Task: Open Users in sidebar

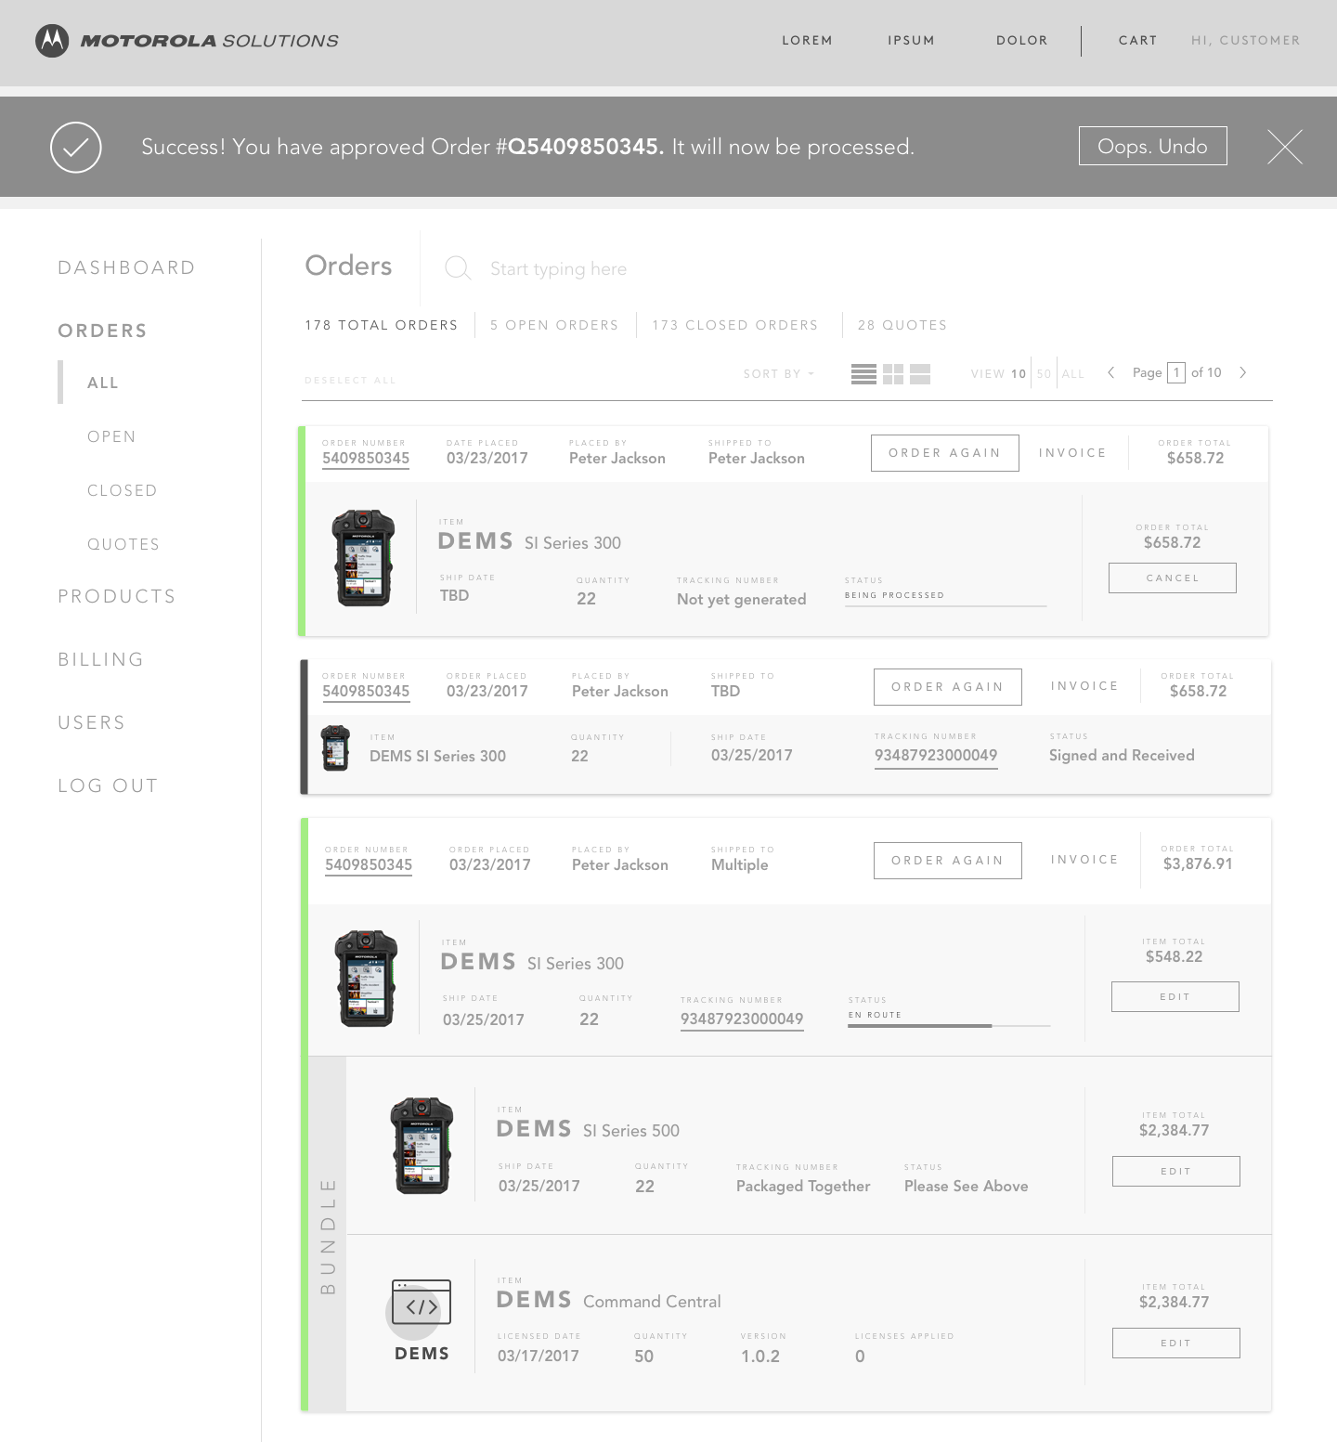Action: point(91,722)
